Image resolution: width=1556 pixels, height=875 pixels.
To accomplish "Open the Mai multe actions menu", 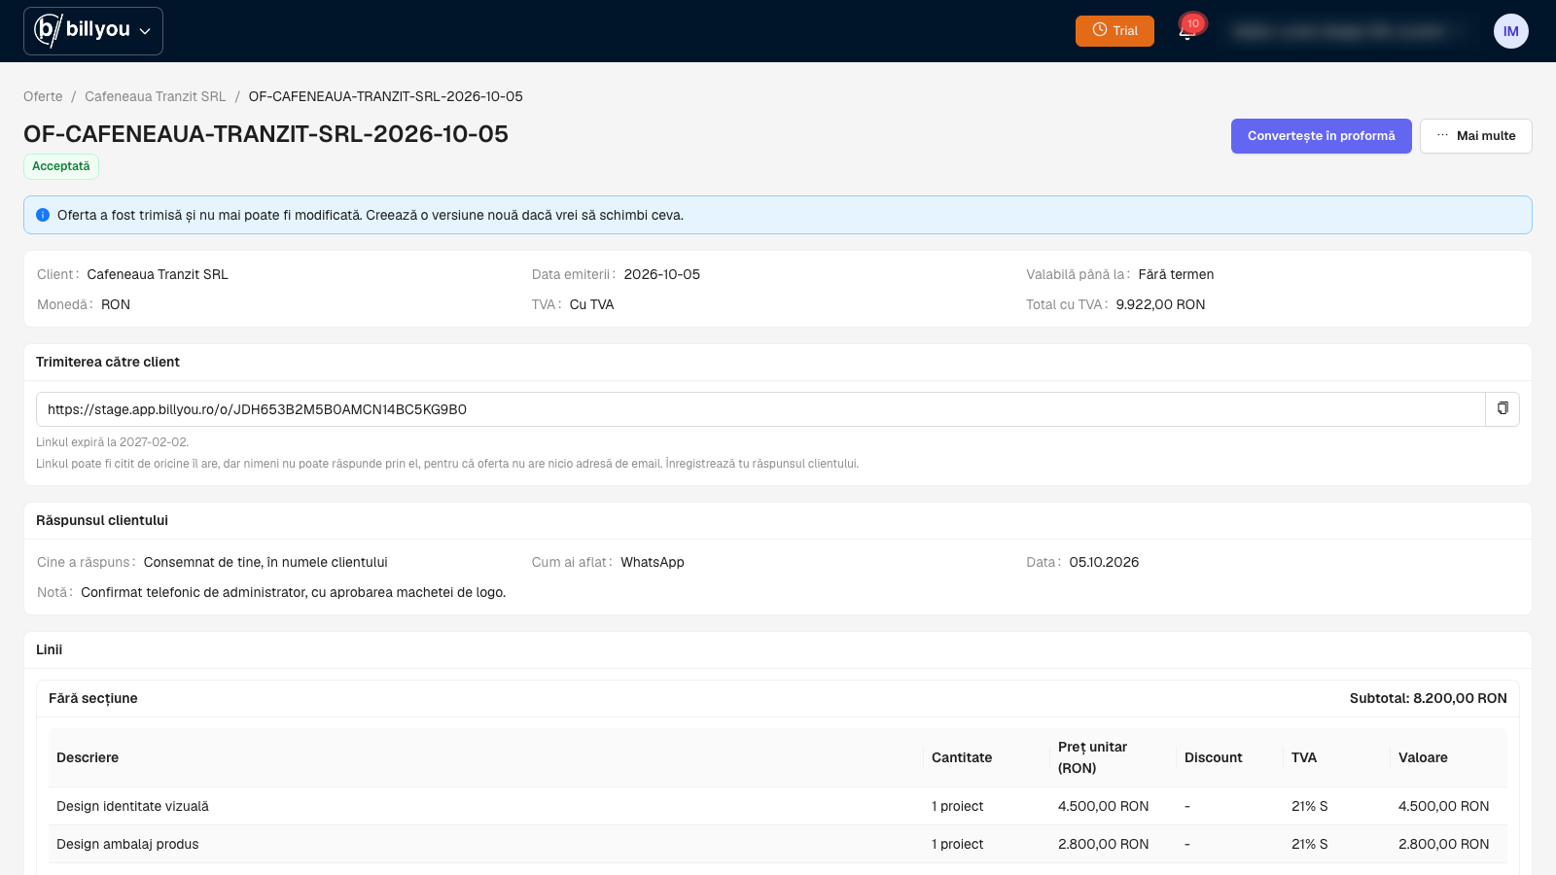I will coord(1475,136).
